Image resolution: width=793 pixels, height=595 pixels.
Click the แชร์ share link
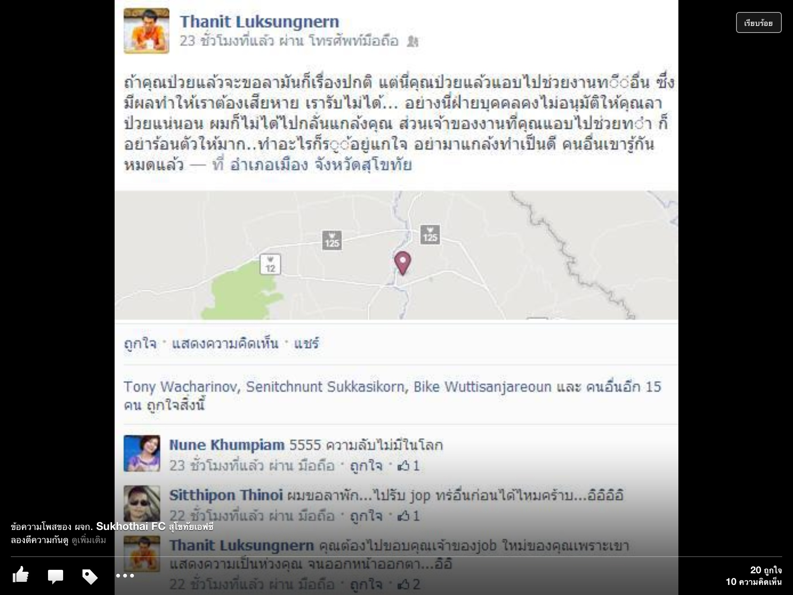click(306, 343)
